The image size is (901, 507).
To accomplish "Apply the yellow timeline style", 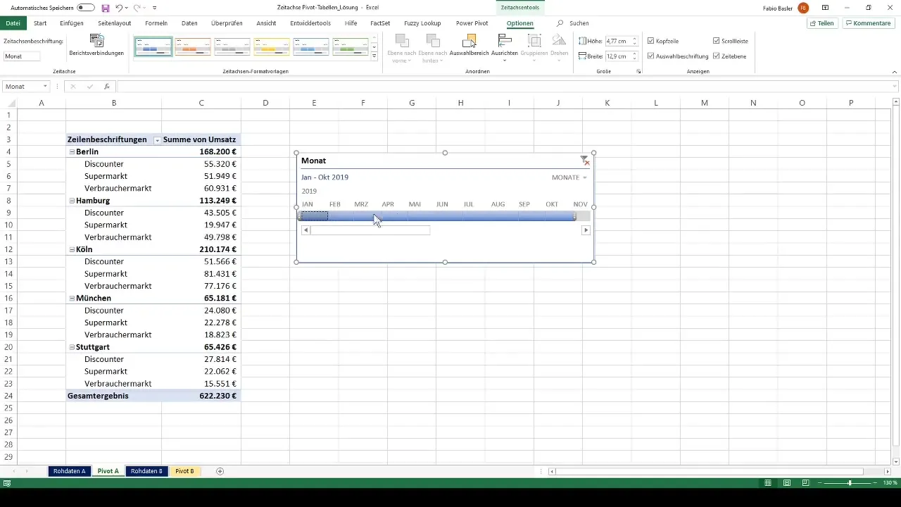I will 272,46.
